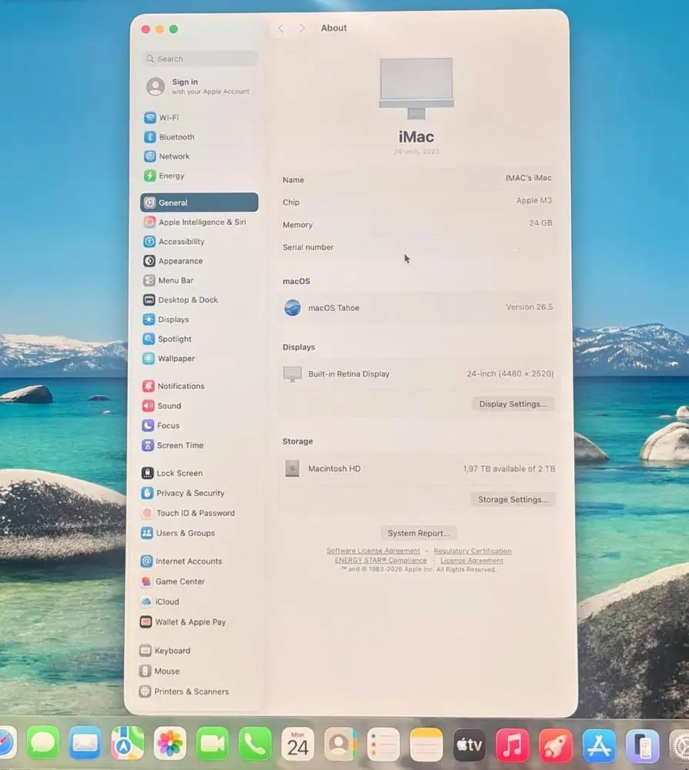Image resolution: width=689 pixels, height=770 pixels.
Task: Launch Music from the Dock
Action: pos(512,745)
